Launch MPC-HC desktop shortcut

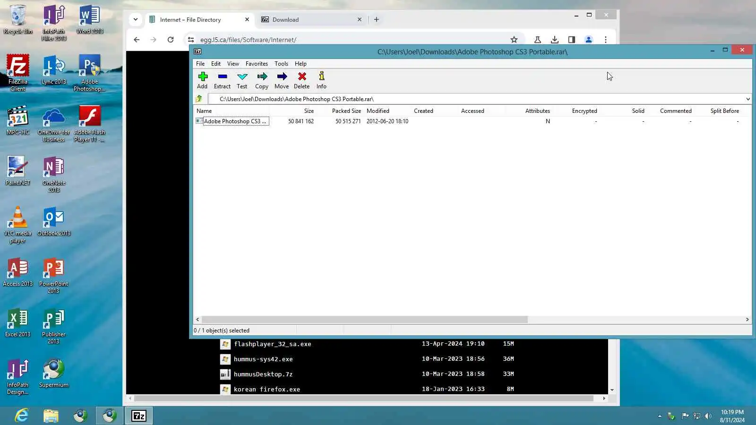pyautogui.click(x=18, y=120)
